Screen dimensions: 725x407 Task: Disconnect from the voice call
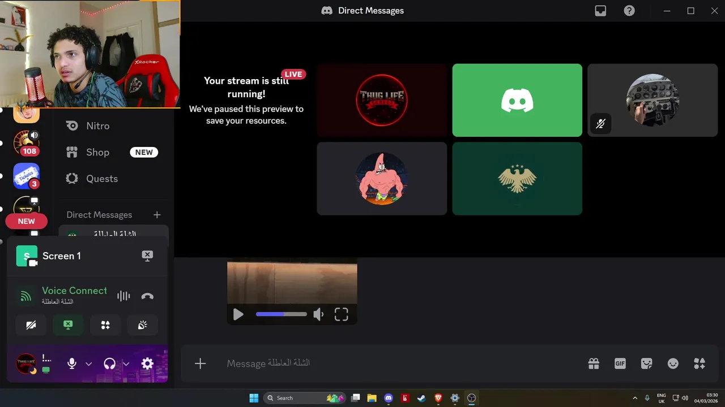click(147, 296)
